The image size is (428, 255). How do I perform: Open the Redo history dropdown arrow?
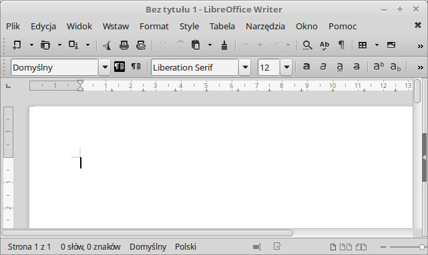(288, 45)
